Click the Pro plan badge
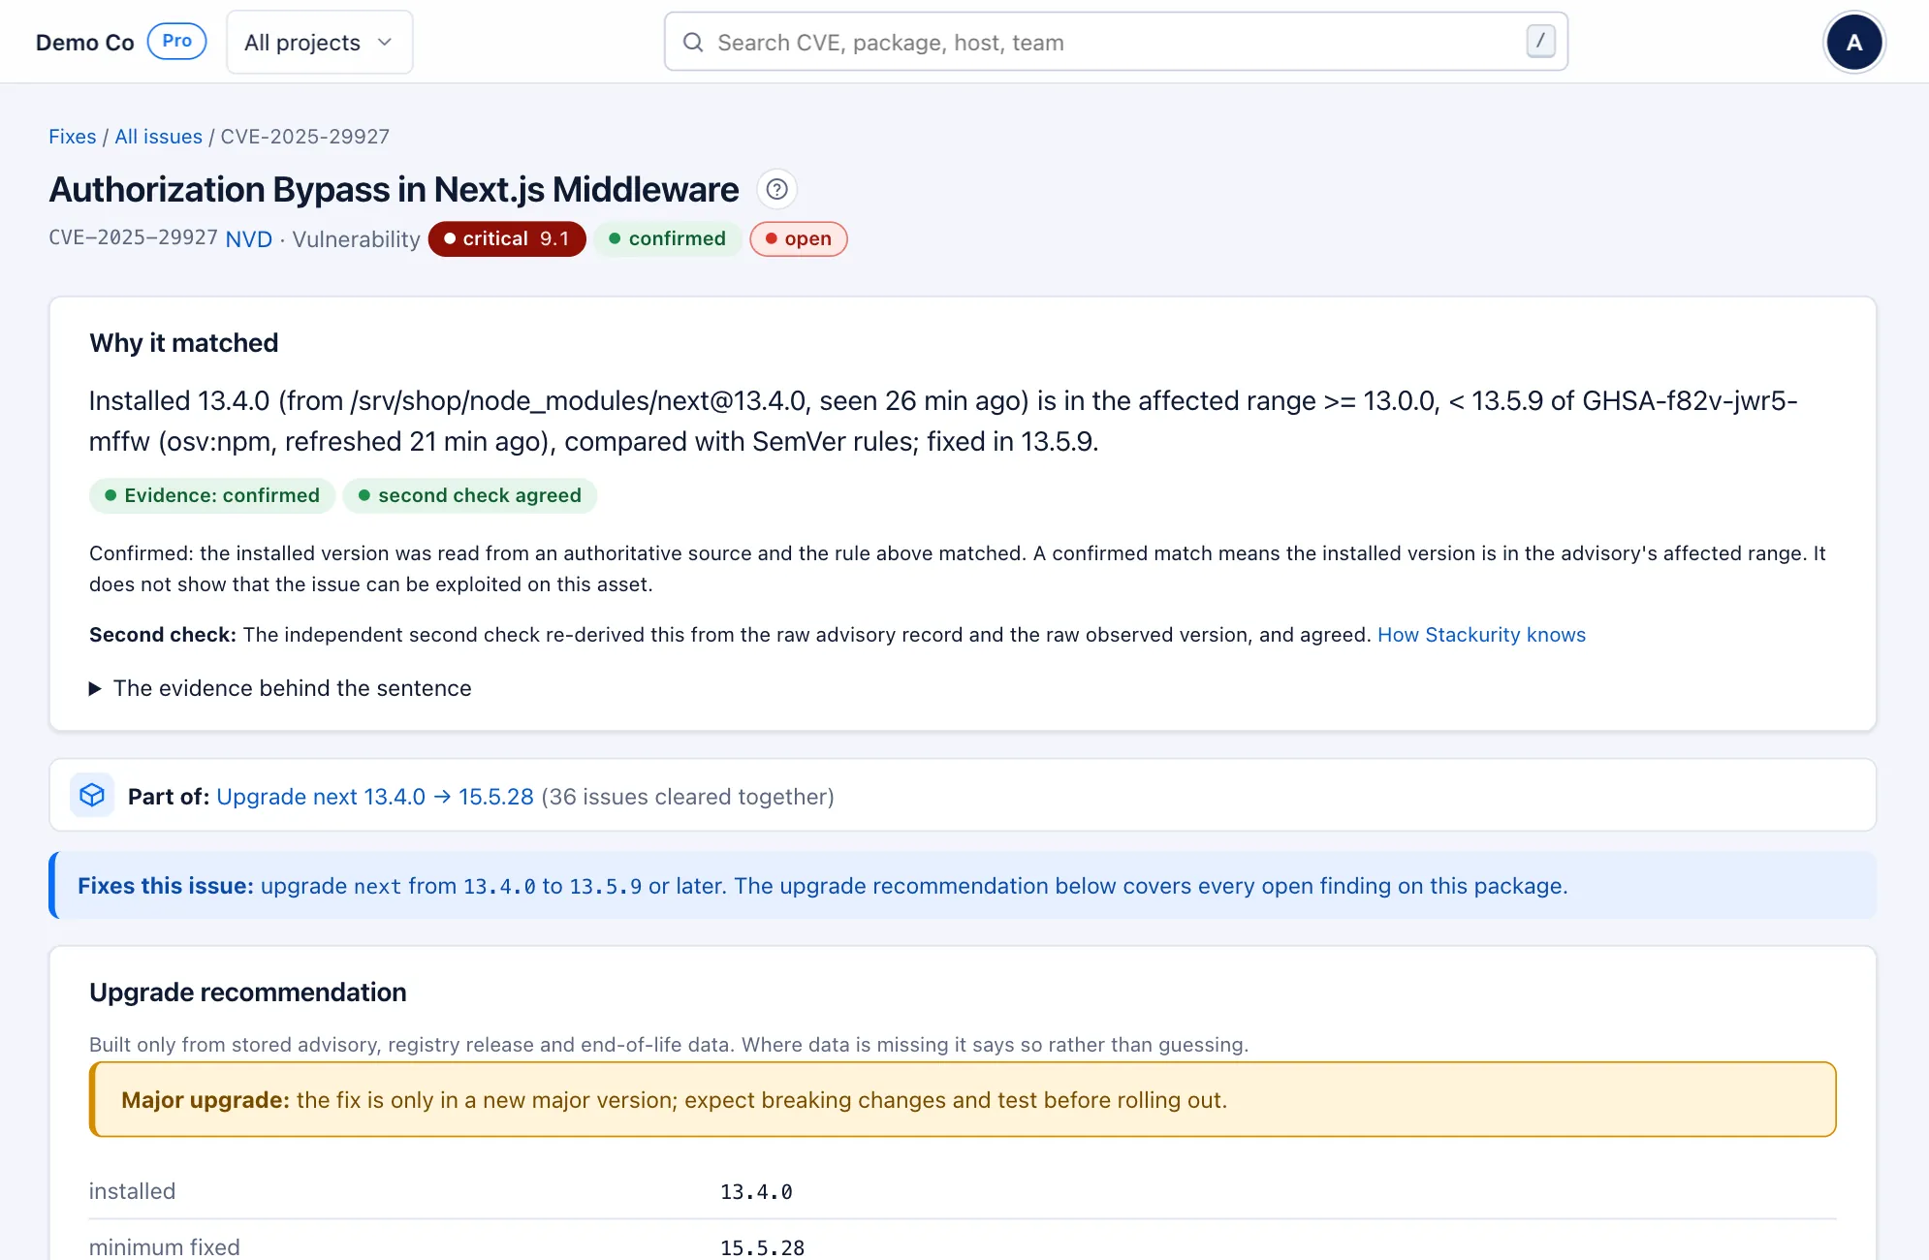The width and height of the screenshot is (1929, 1260). [x=176, y=42]
